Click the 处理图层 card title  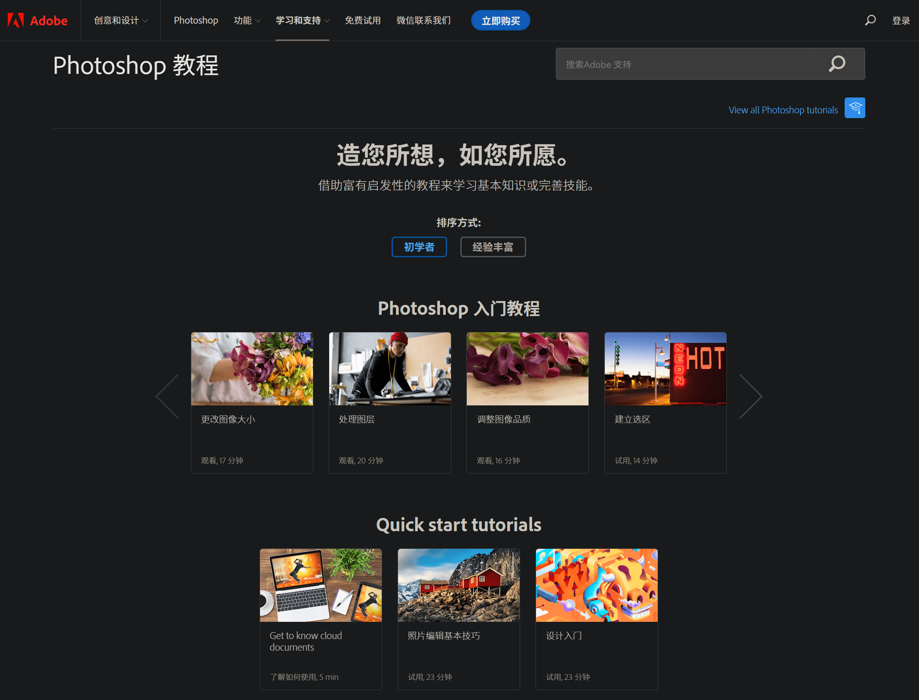[357, 419]
